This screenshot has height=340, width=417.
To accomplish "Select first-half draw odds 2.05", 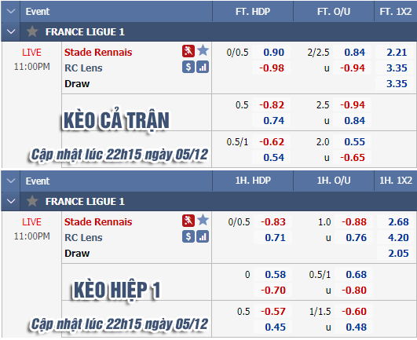I will 397,253.
